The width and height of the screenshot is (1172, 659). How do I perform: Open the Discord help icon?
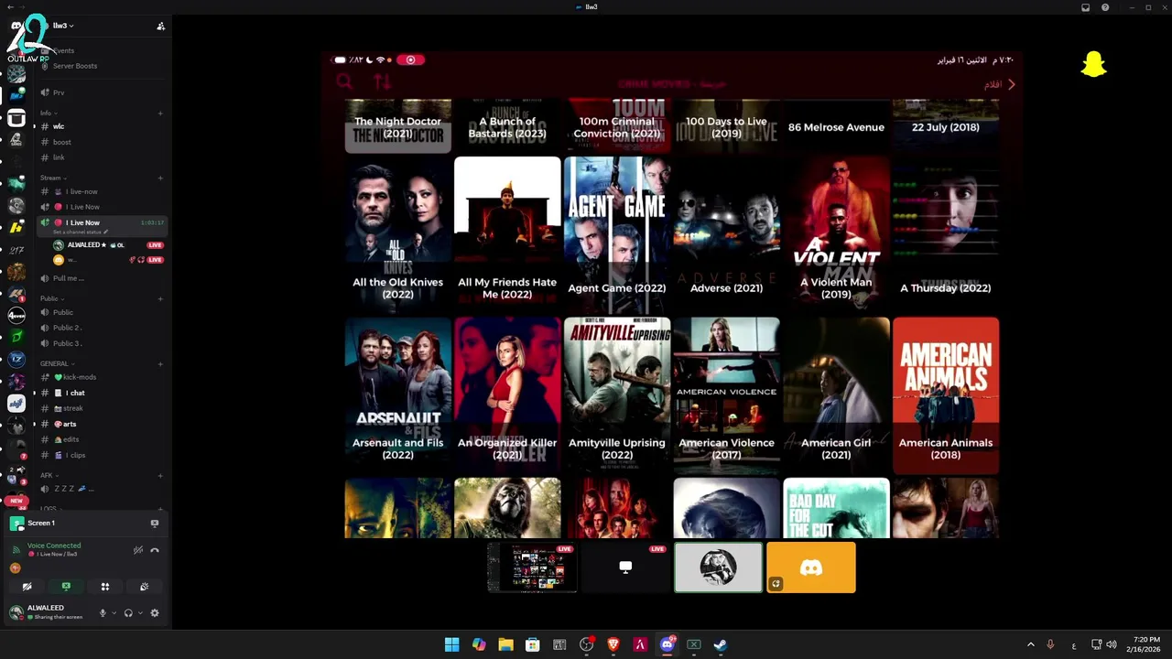click(x=1105, y=7)
